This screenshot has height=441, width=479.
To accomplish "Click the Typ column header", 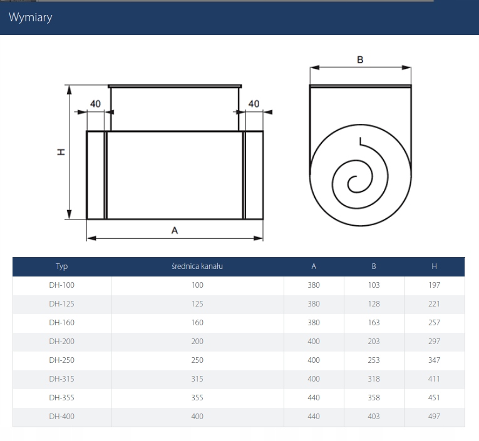I will 62,266.
